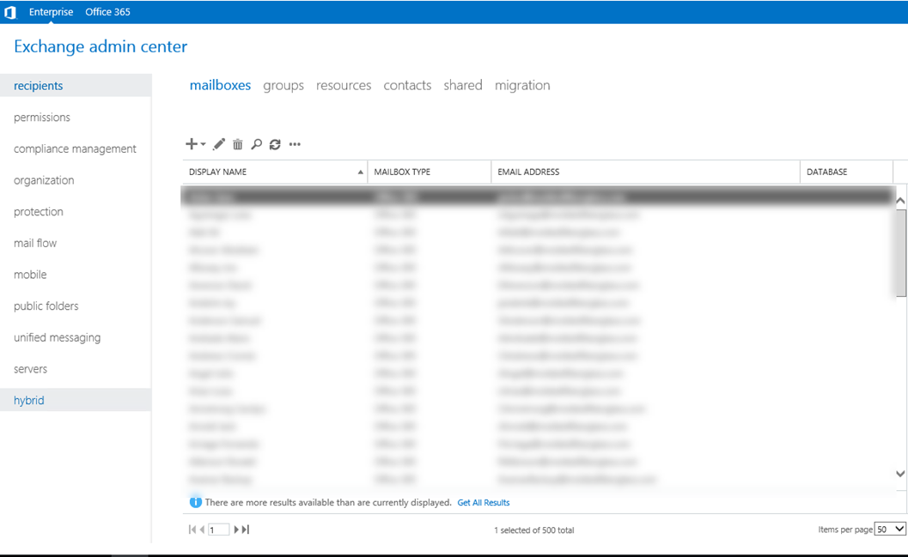Click the Exchange admin center title

click(x=101, y=46)
